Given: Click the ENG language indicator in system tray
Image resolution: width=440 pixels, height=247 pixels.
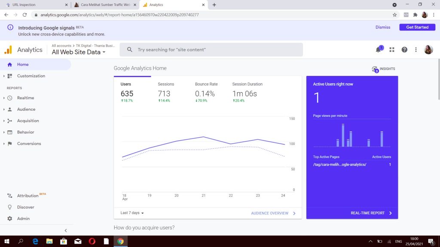Looking at the screenshot, I should [398, 241].
